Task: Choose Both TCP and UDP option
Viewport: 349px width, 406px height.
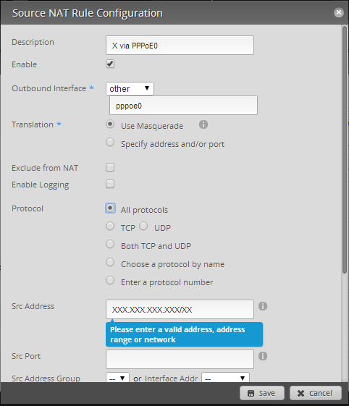Action: point(110,244)
